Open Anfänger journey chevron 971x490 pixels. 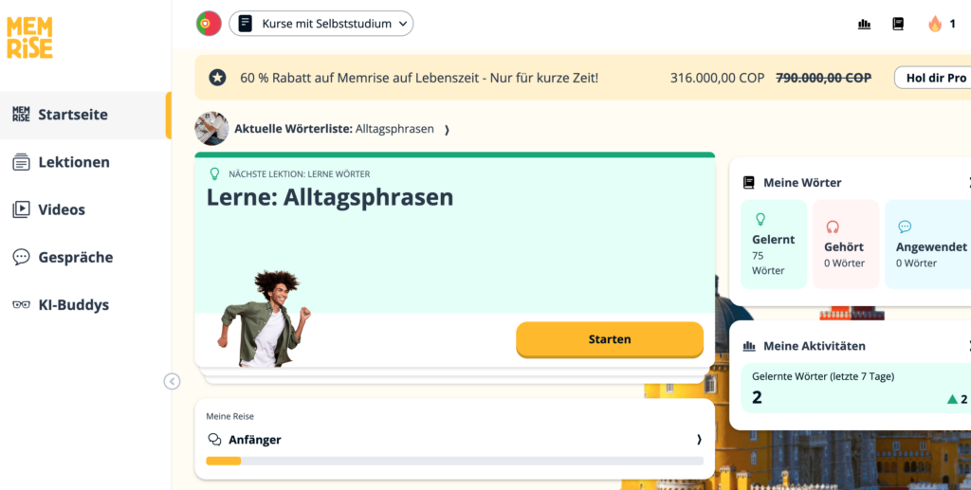pos(699,439)
